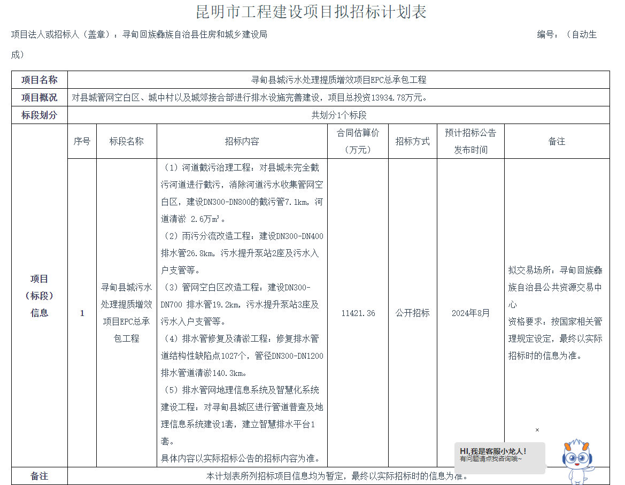This screenshot has height=485, width=625.
Task: Click the cell reading 共划分1个标段
Action: tap(339, 115)
